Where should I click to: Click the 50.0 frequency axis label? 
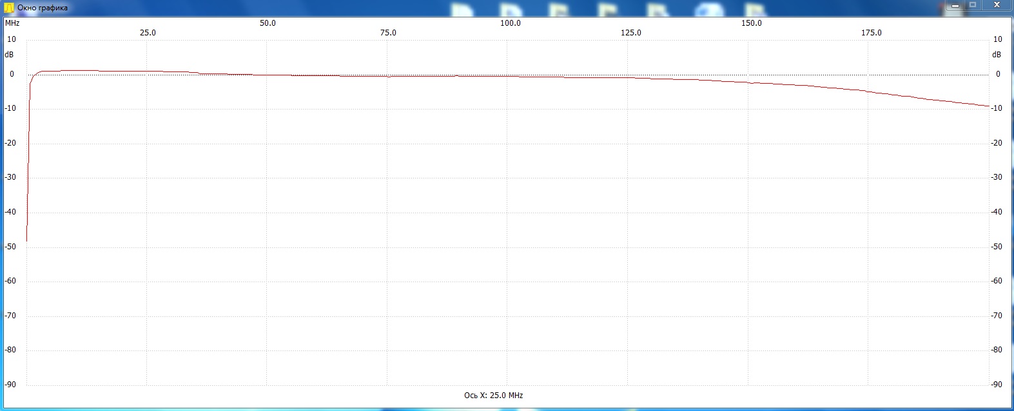(x=268, y=23)
